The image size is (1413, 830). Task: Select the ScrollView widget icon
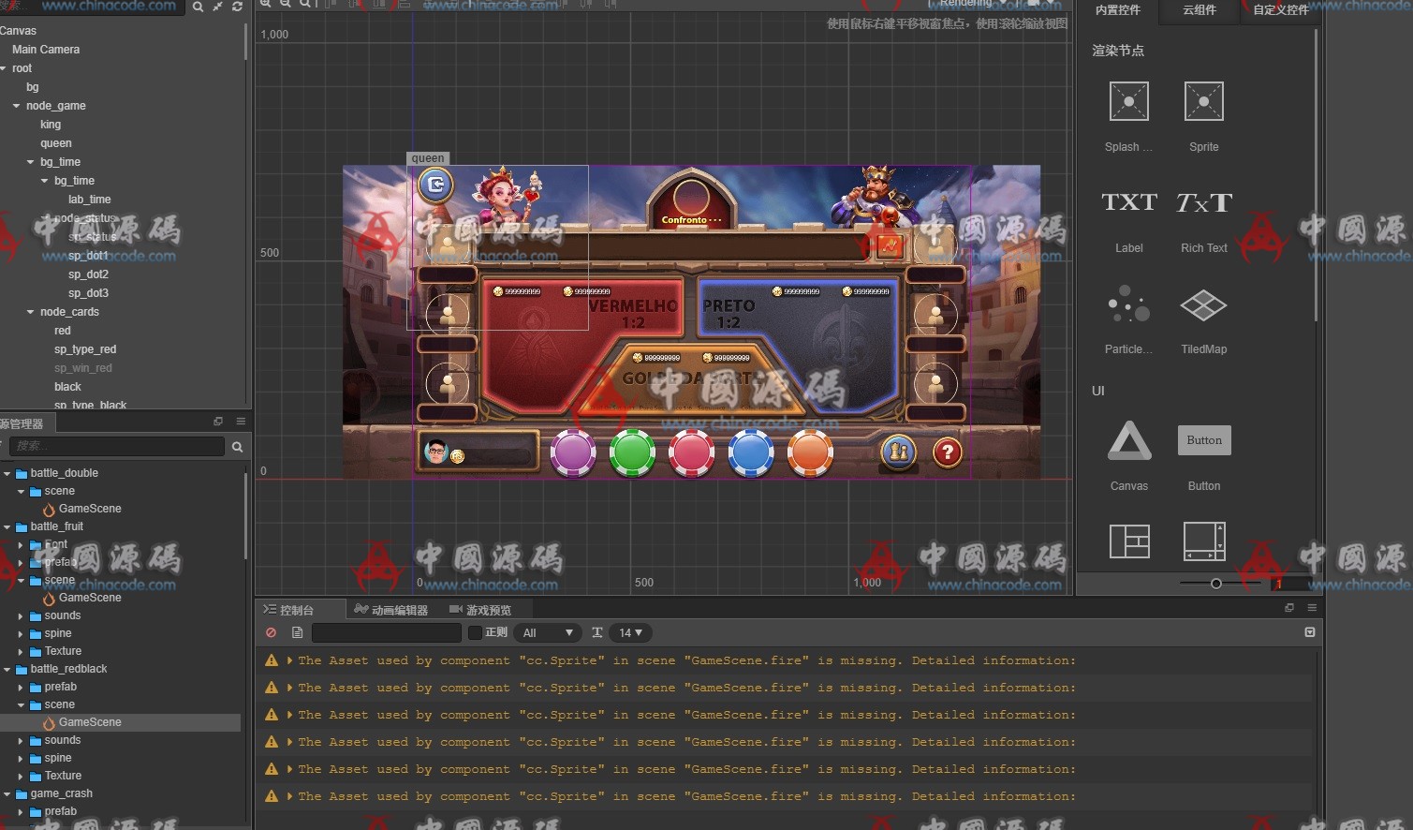(1203, 541)
